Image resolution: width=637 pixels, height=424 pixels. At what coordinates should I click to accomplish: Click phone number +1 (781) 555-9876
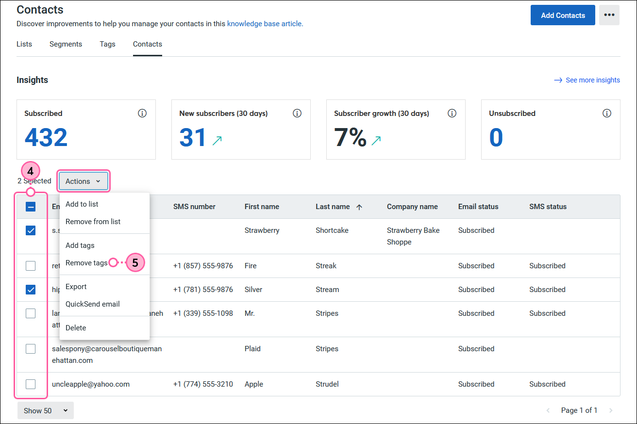(x=203, y=290)
